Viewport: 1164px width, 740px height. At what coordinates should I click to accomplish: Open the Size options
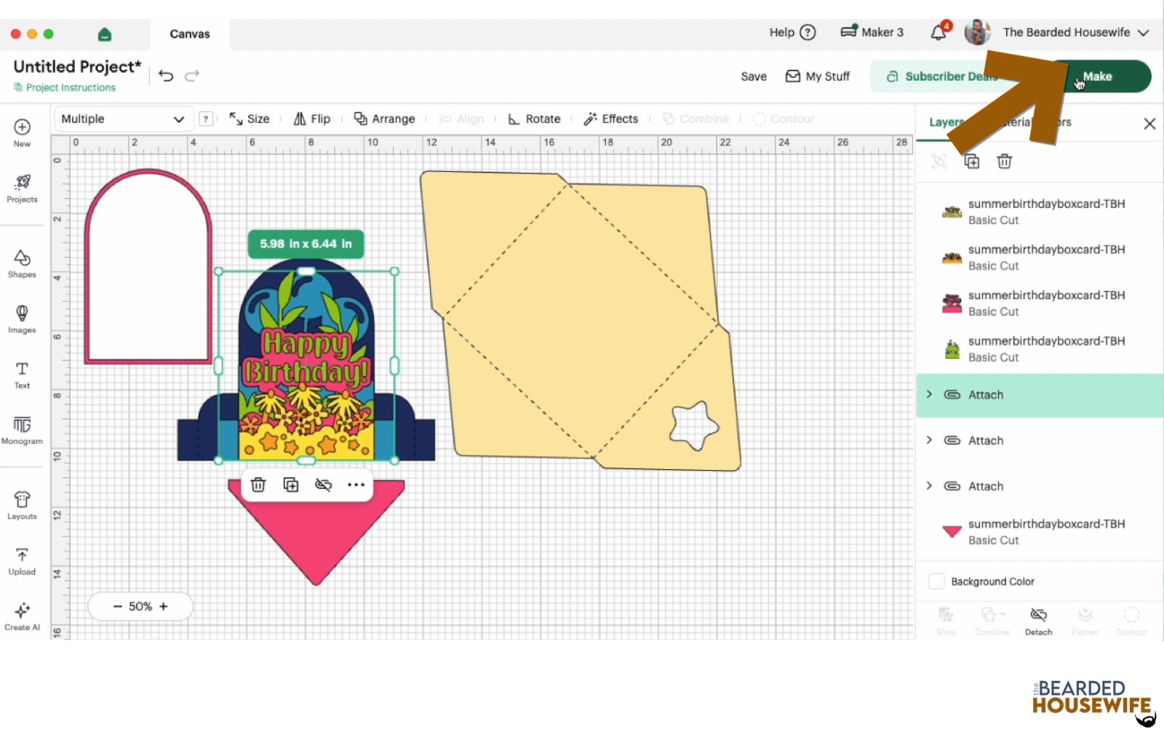(250, 119)
